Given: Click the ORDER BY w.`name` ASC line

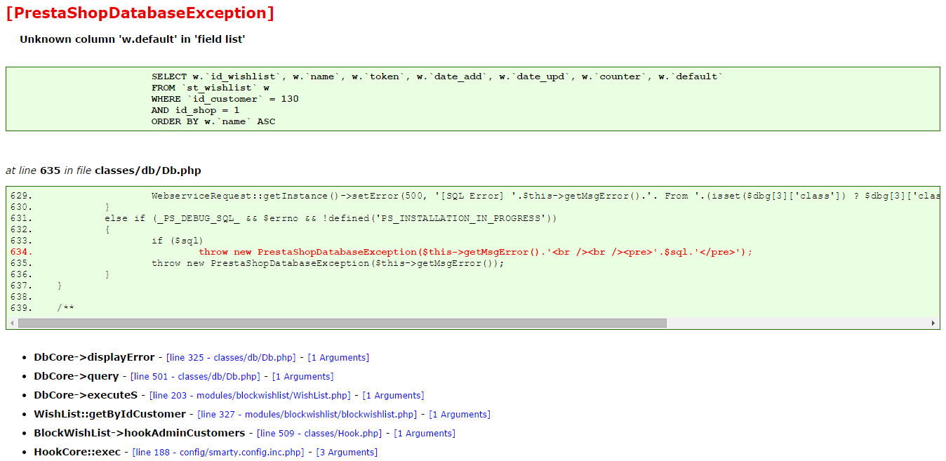Looking at the screenshot, I should pyautogui.click(x=213, y=121).
